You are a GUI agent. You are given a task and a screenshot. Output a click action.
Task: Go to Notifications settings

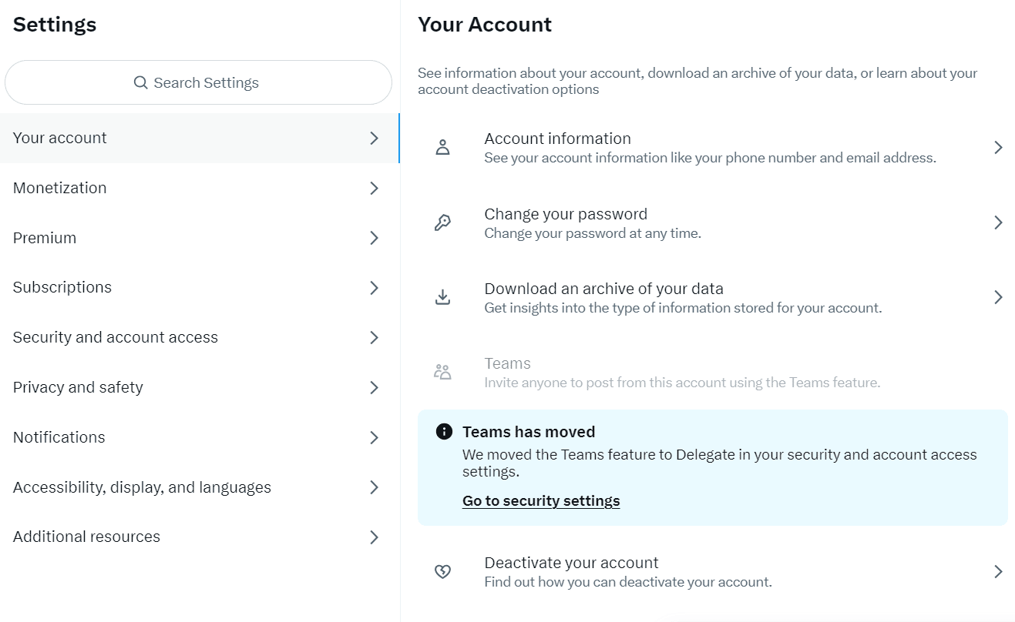click(200, 437)
